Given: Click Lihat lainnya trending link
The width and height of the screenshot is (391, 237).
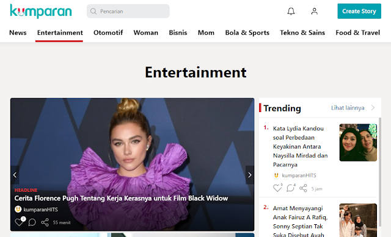Looking at the screenshot, I should (x=348, y=108).
